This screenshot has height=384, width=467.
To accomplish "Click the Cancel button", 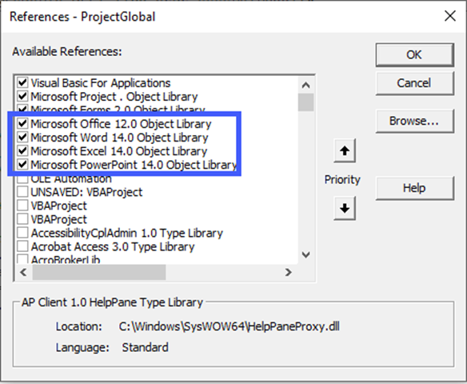I will 414,83.
